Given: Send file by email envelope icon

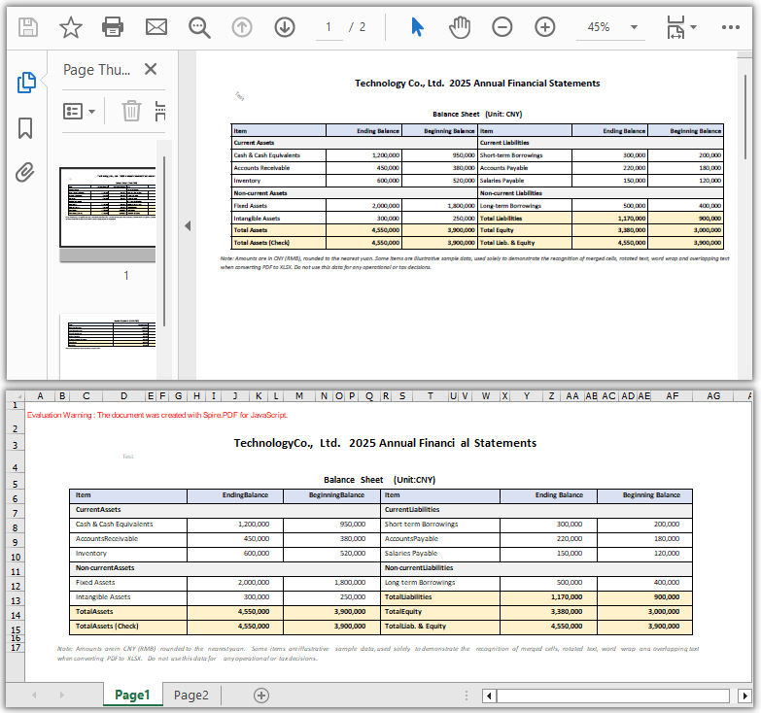Looking at the screenshot, I should [156, 27].
